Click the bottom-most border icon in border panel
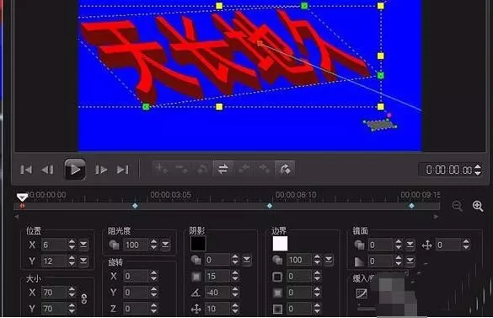Screen dimensions: 493x318 (x=277, y=309)
